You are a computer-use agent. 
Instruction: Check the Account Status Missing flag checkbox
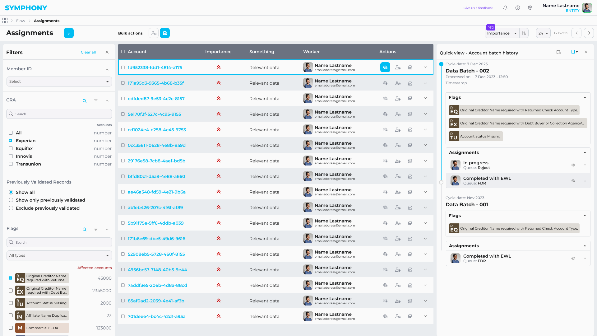coord(11,303)
